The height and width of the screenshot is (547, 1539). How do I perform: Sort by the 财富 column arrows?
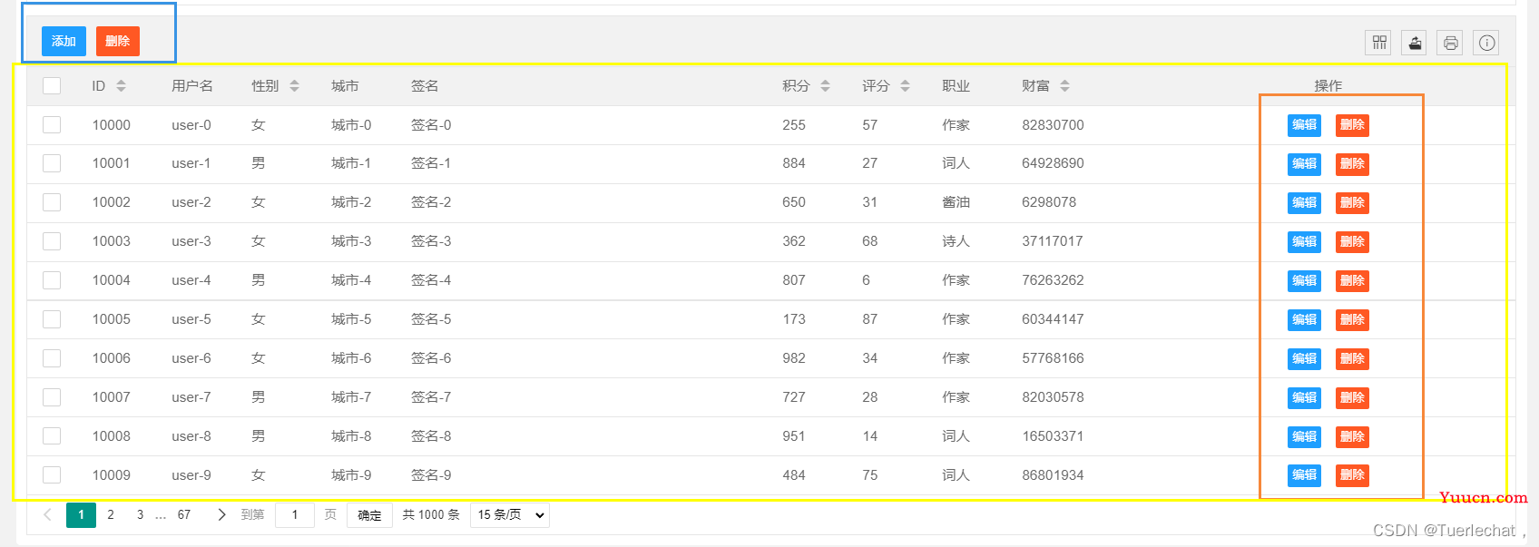(1064, 86)
